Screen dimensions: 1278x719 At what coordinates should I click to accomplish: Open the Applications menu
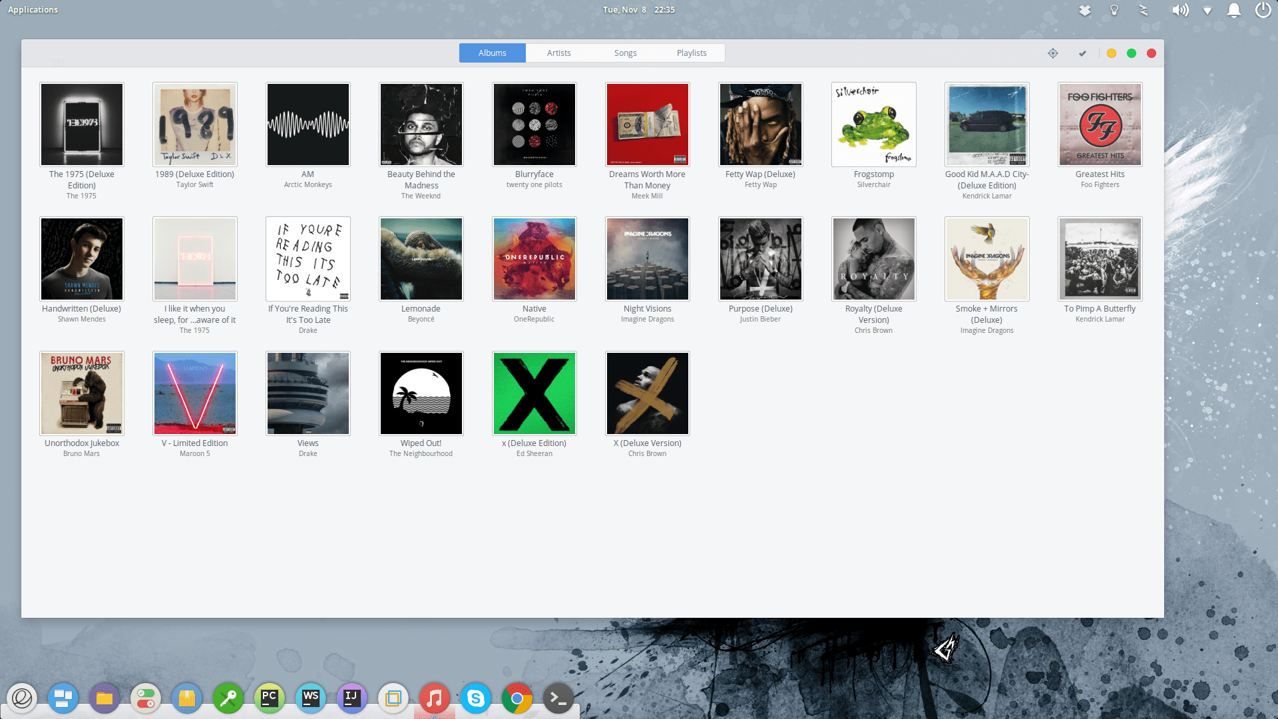[32, 9]
